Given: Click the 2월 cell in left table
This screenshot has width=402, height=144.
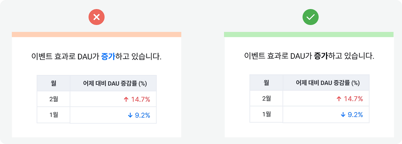Looking at the screenshot, I should [53, 99].
